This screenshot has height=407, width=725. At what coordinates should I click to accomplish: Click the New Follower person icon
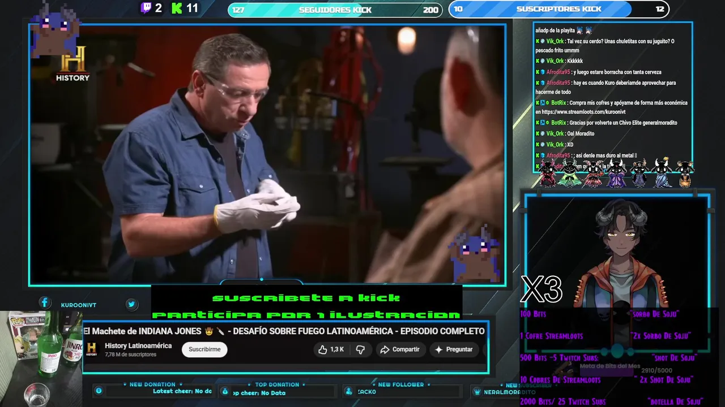[350, 391]
